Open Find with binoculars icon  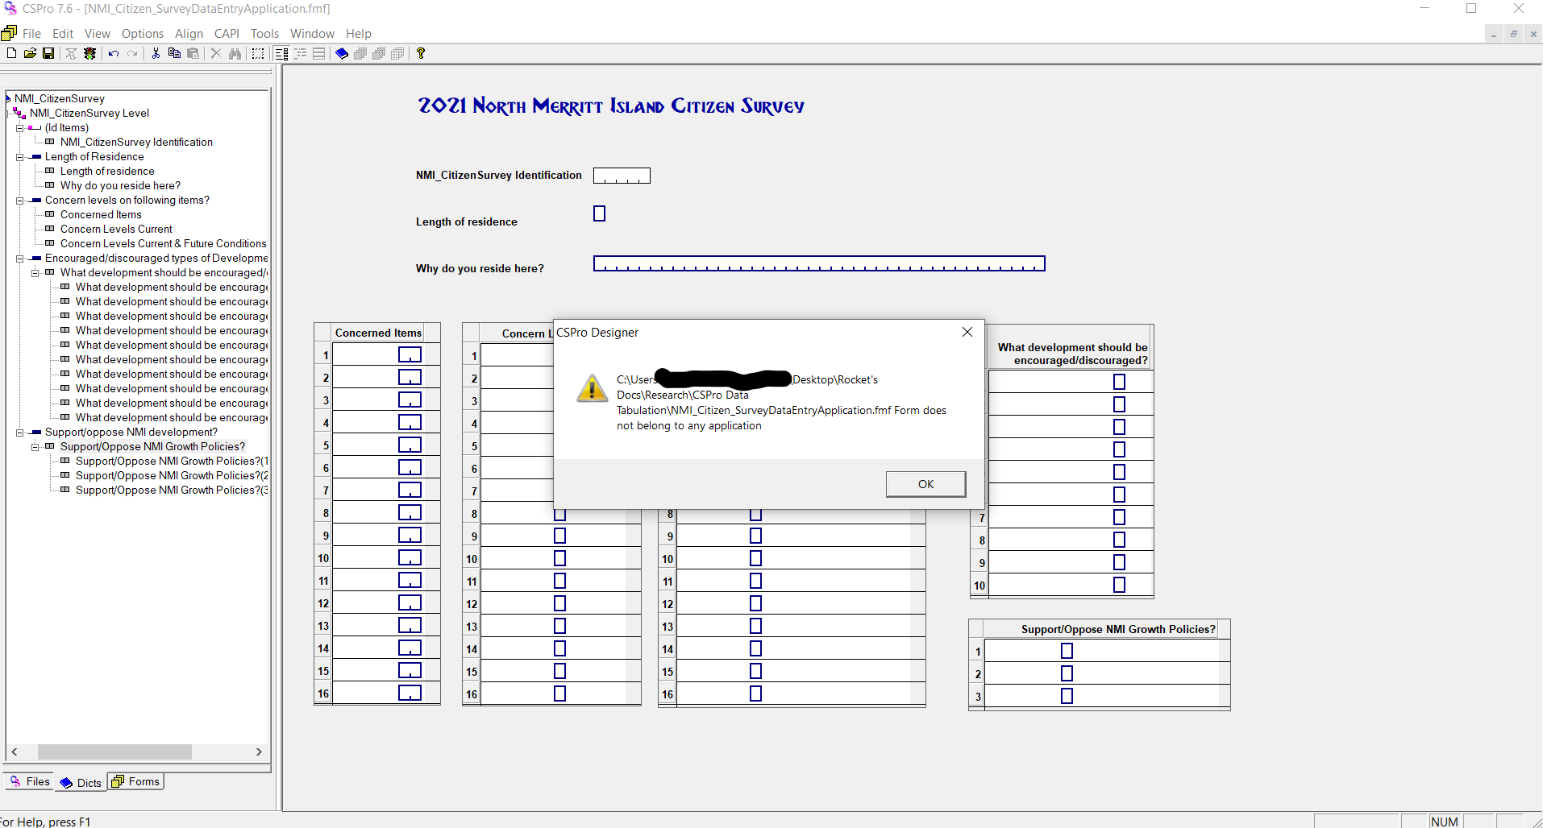point(235,53)
